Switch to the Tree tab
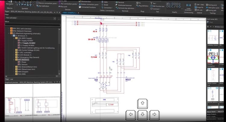Screen dimensions: 226x122 point(7,79)
